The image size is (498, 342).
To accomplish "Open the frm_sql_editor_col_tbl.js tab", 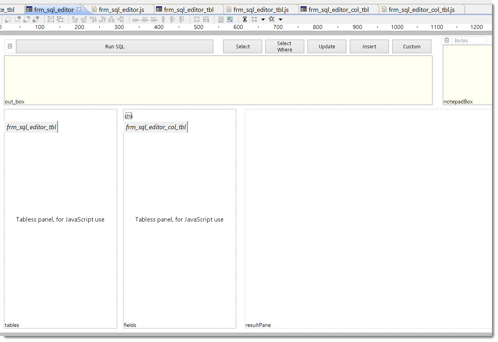I will tap(418, 10).
